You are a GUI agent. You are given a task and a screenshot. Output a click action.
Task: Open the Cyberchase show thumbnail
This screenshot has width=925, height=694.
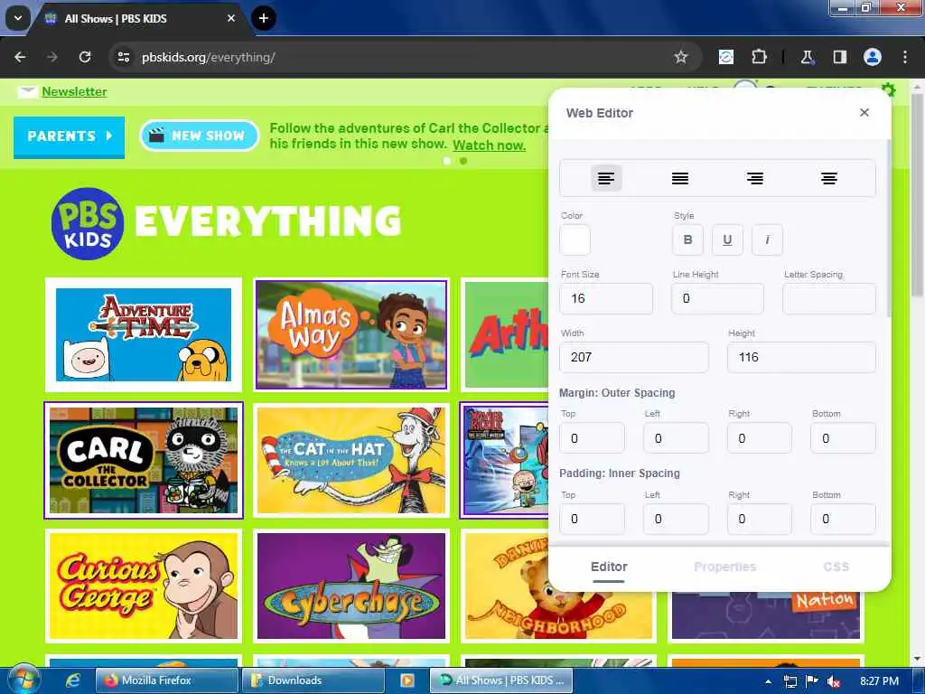351,586
